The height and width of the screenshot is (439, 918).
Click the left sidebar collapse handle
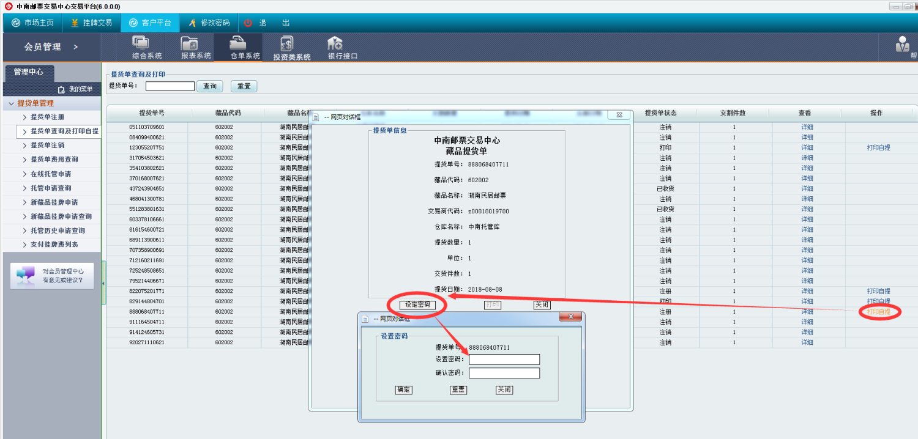click(x=103, y=283)
